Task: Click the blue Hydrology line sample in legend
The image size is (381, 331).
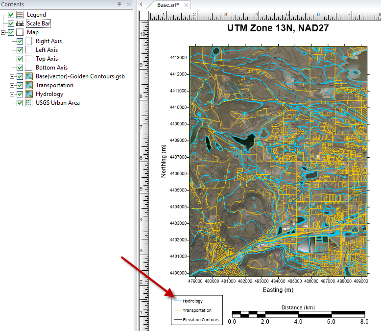Action: tap(178, 301)
